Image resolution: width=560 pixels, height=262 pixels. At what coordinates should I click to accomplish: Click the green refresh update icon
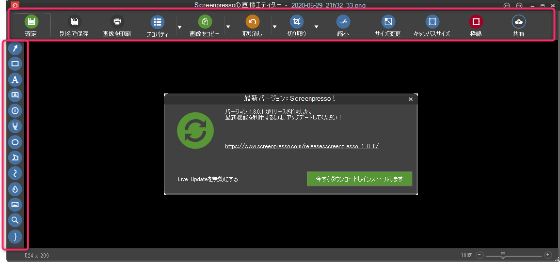pos(195,130)
